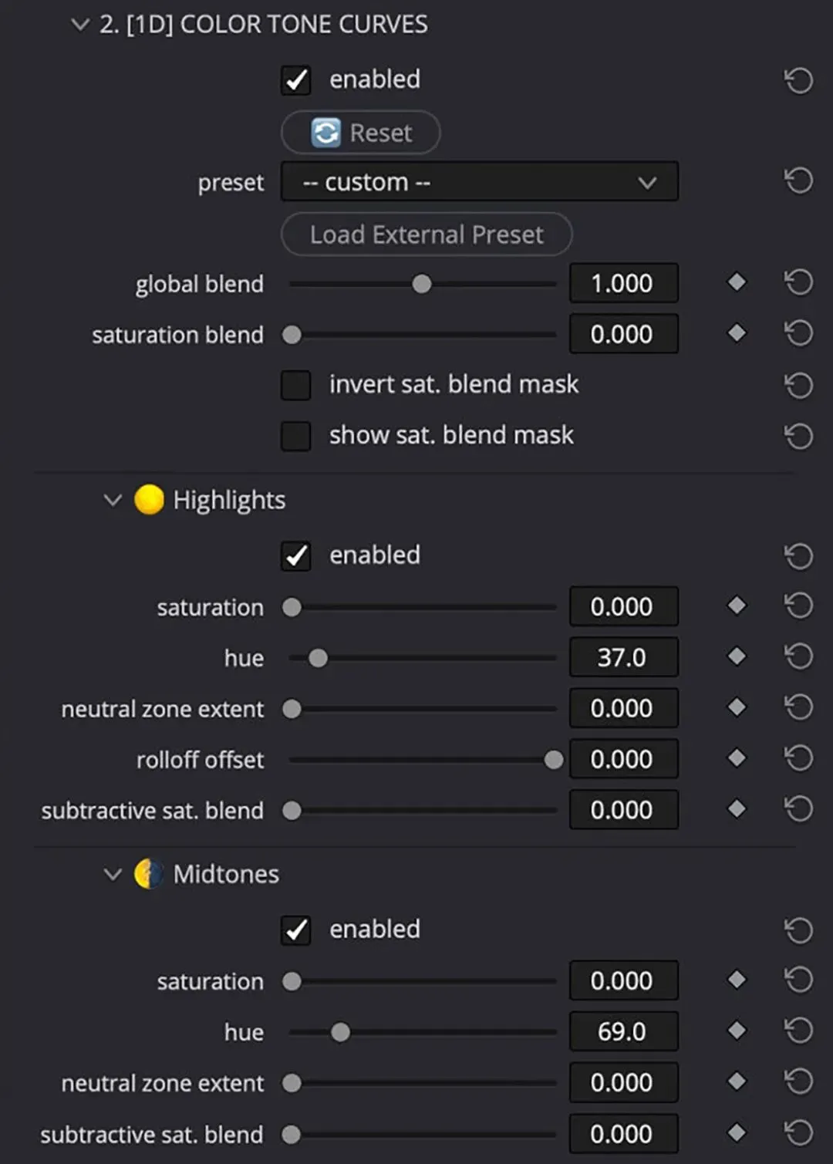This screenshot has width=833, height=1164.
Task: Uncheck Midtones enabled checkbox
Action: point(296,930)
